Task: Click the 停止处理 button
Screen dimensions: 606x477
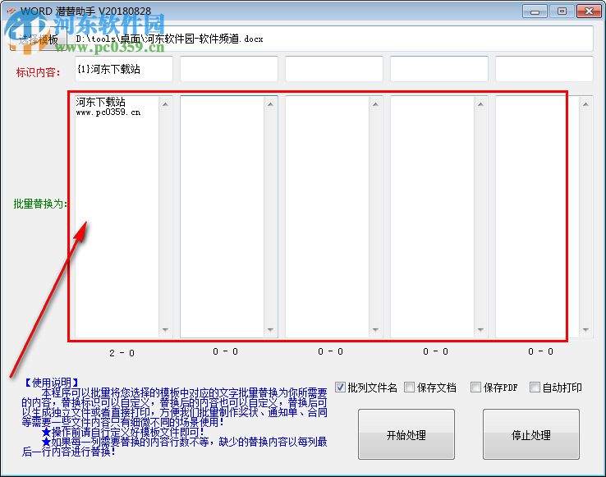Action: click(x=531, y=434)
